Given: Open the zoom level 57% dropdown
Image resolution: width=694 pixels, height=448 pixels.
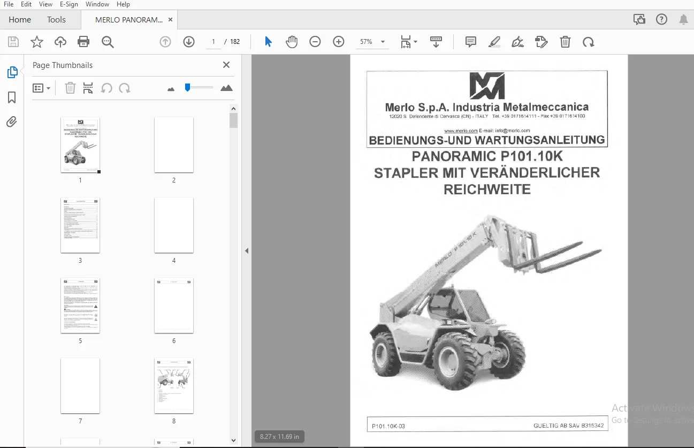Looking at the screenshot, I should pos(372,42).
